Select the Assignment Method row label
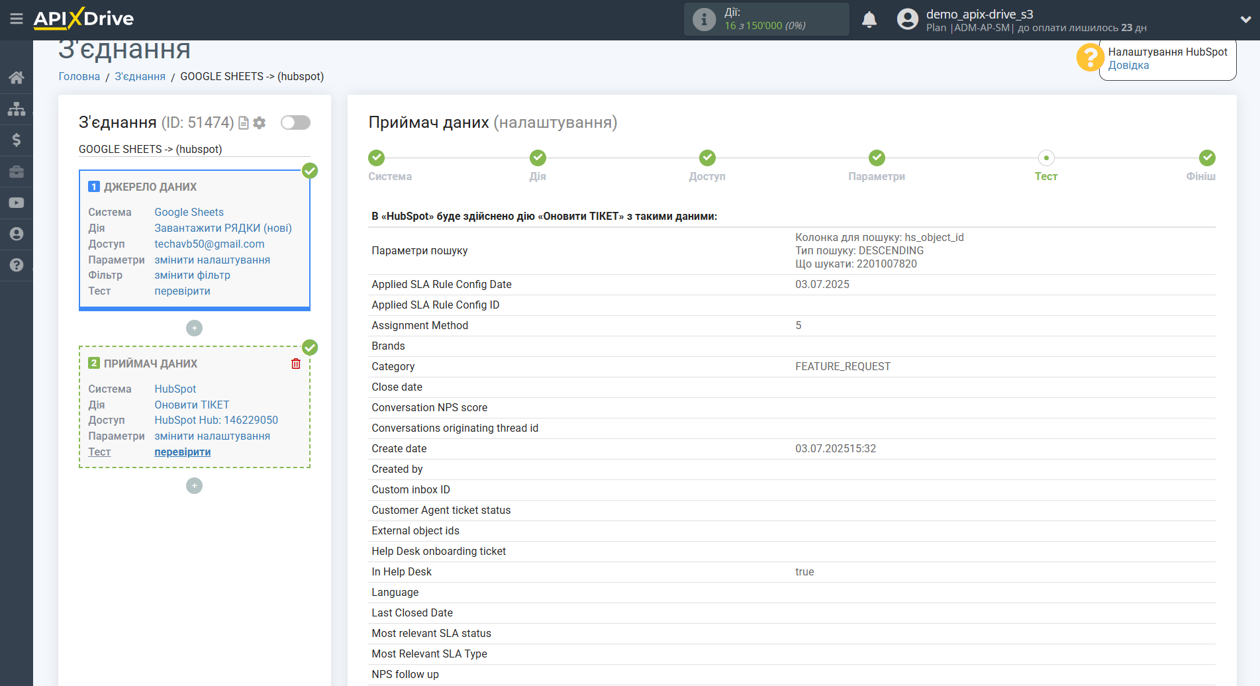The image size is (1260, 686). 420,325
